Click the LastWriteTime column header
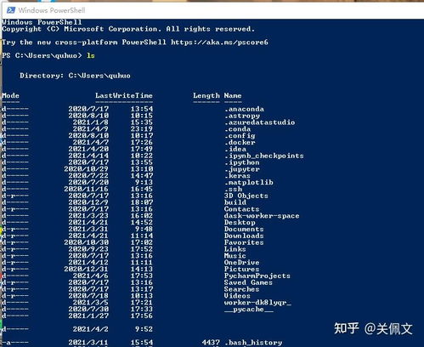 point(124,95)
